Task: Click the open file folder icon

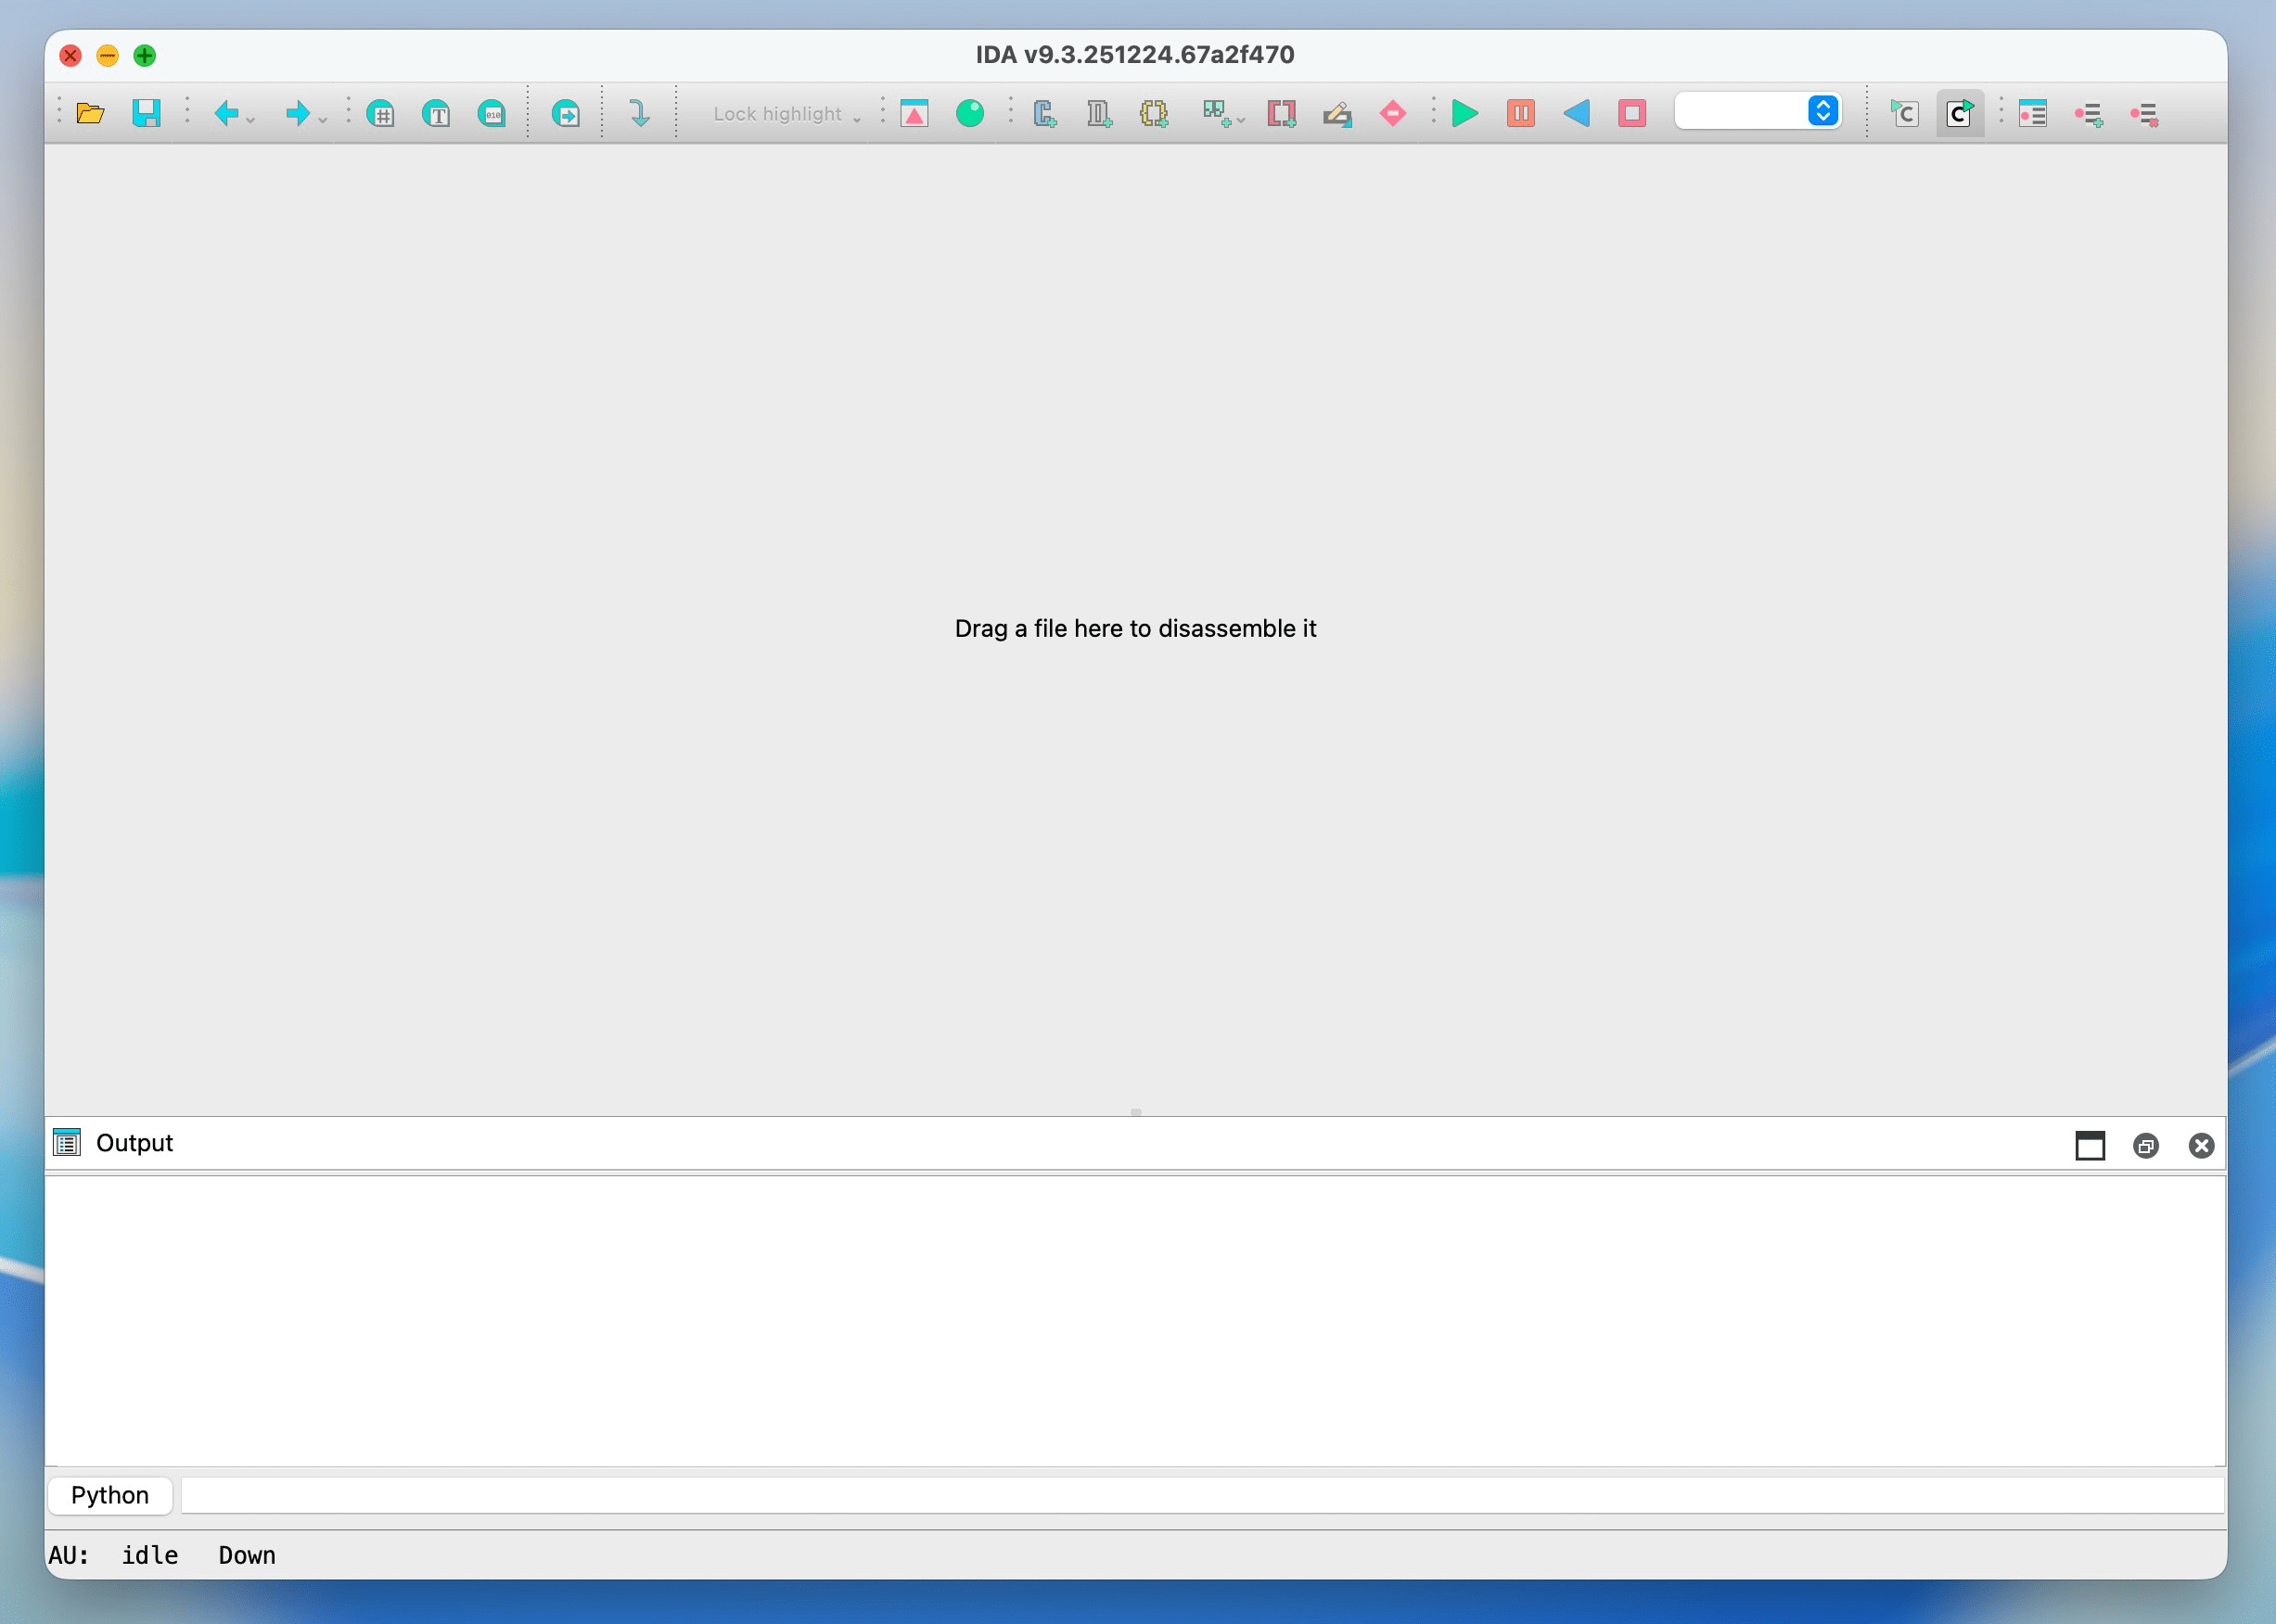Action: (90, 113)
